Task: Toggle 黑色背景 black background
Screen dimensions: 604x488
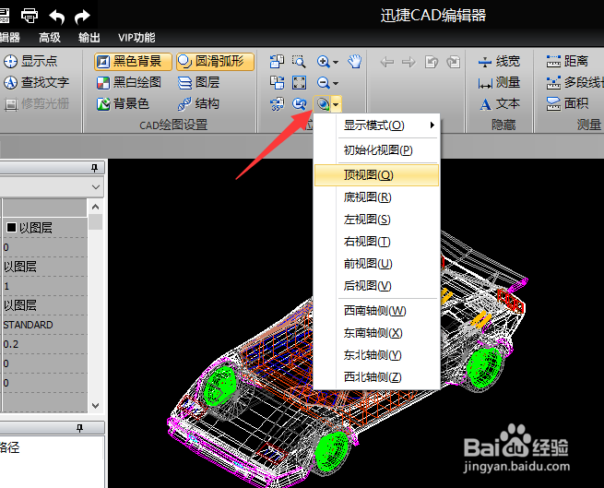Action: click(x=133, y=61)
